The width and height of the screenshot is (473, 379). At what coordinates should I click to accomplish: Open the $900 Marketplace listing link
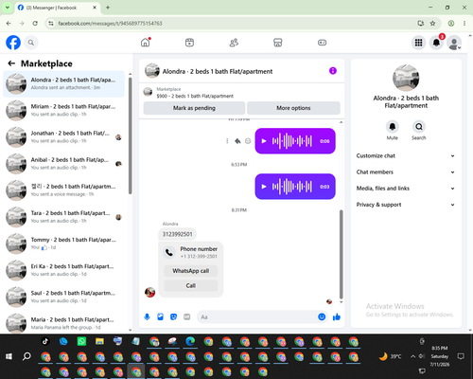[195, 96]
